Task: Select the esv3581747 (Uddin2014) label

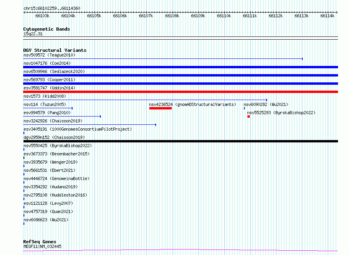Action: click(x=49, y=88)
